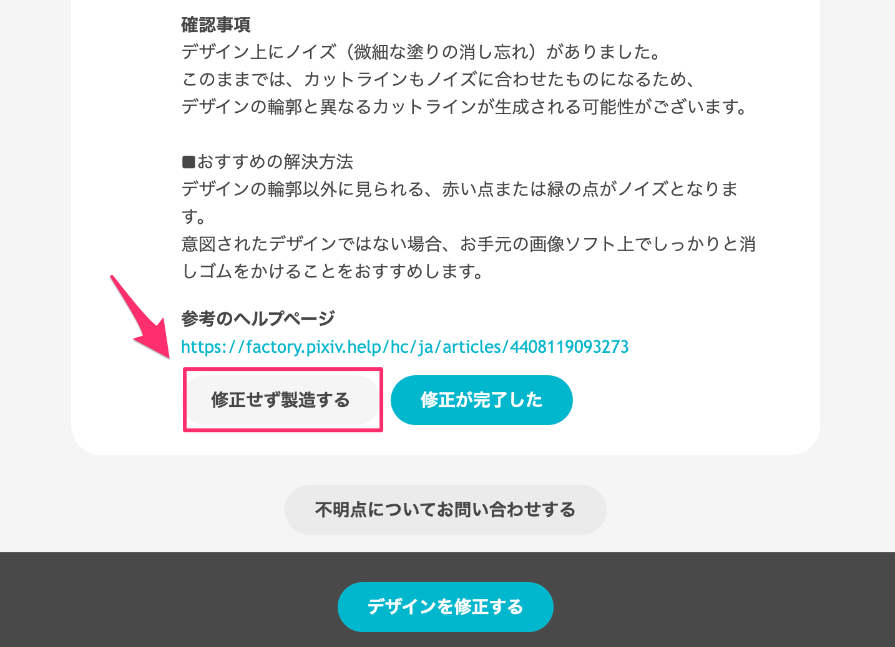The height and width of the screenshot is (647, 895).
Task: Open the factory.pixiv.help article link
Action: [404, 347]
